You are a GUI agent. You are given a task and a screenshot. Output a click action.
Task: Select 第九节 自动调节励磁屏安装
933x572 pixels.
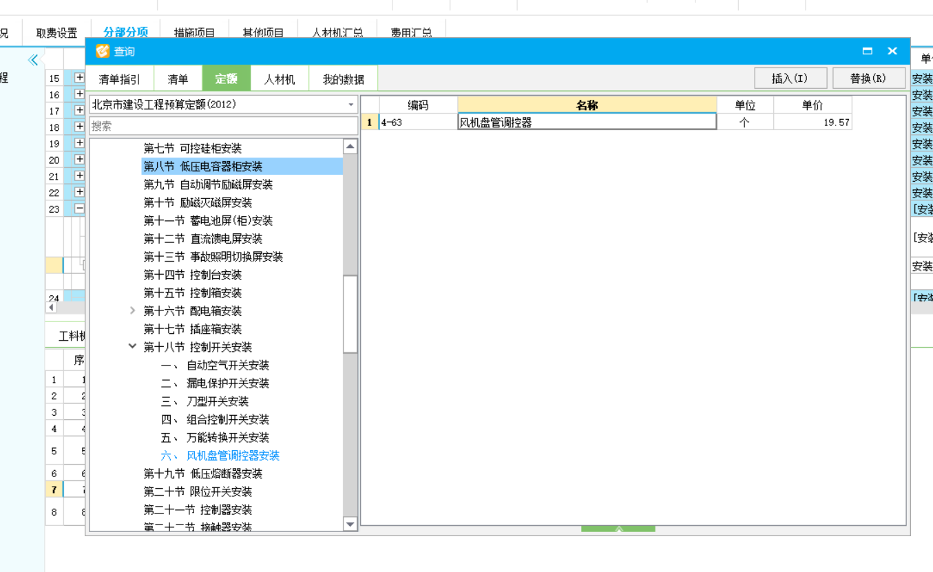208,184
